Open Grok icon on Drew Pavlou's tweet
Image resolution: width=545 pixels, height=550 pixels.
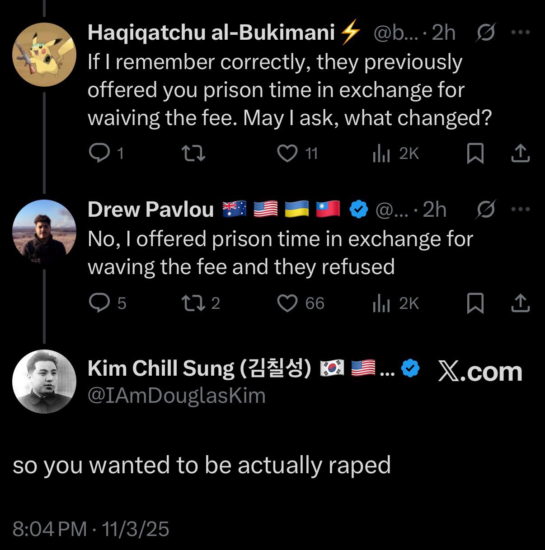click(486, 209)
